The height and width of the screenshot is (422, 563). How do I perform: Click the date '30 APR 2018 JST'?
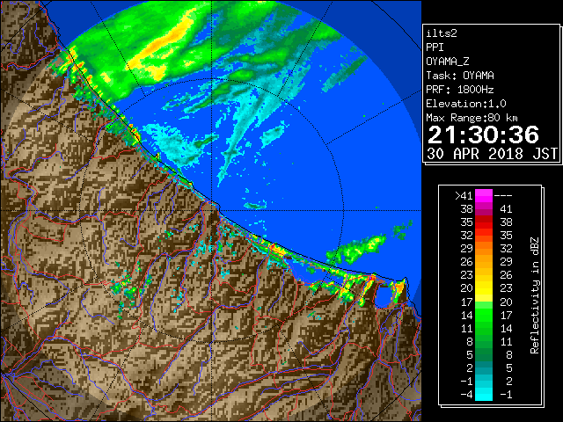[493, 154]
